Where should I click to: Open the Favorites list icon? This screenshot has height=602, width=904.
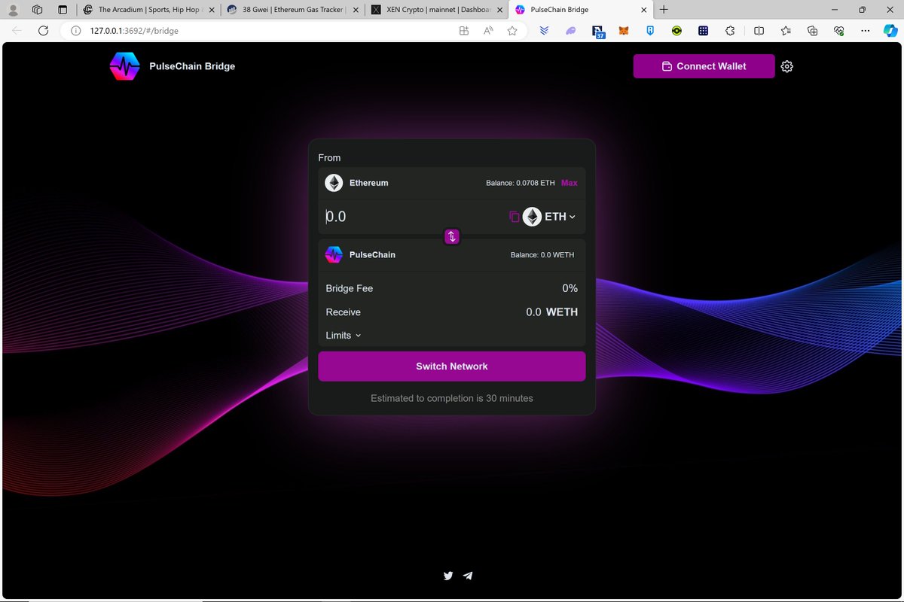786,31
